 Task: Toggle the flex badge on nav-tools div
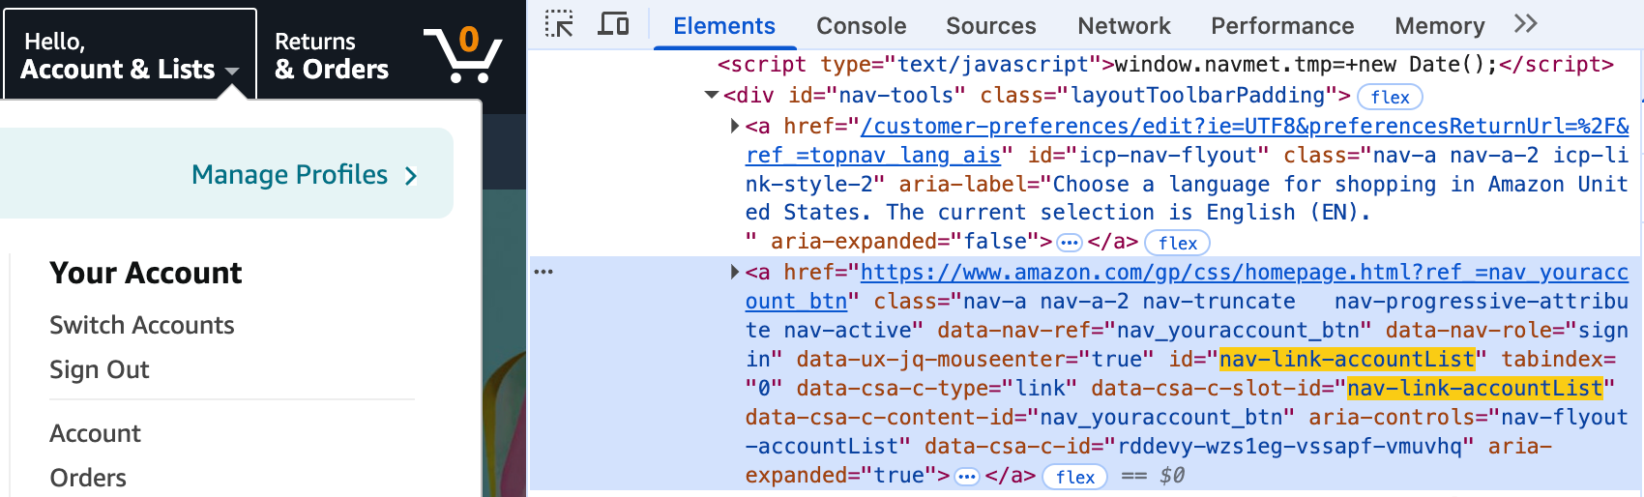1390,97
